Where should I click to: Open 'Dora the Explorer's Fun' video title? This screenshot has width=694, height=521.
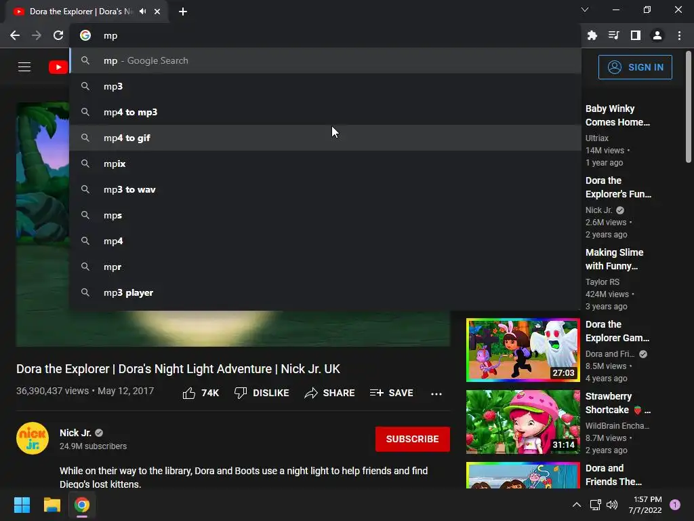pyautogui.click(x=618, y=187)
